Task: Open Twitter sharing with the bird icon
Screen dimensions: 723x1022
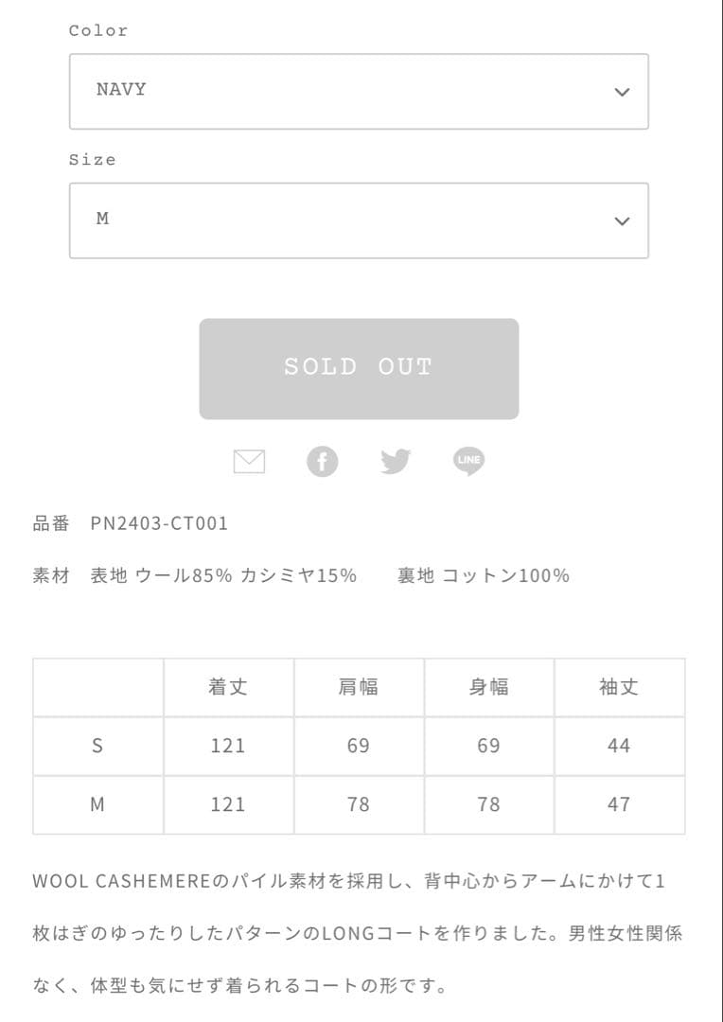Action: 396,461
